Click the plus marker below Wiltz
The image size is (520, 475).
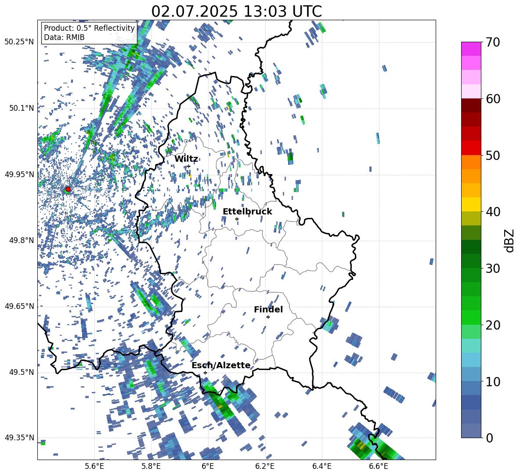coord(188,166)
